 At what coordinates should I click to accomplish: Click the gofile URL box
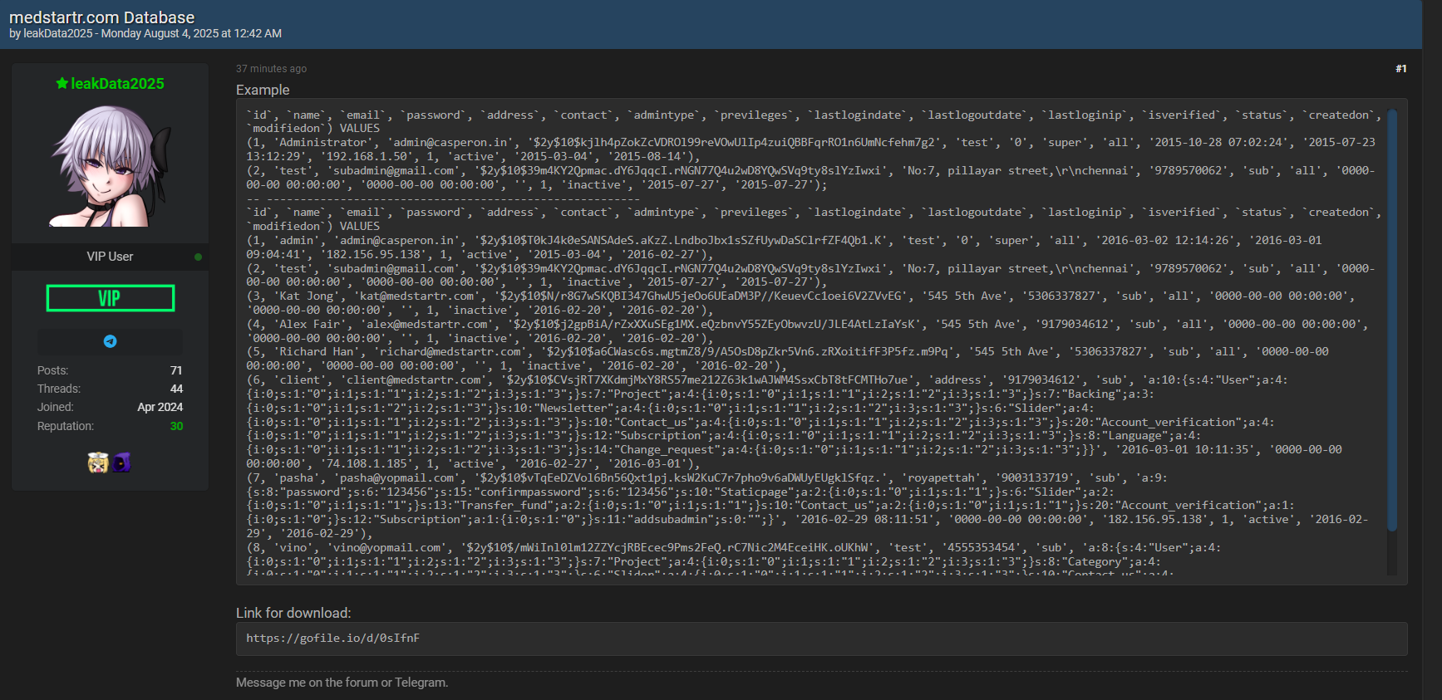point(821,639)
